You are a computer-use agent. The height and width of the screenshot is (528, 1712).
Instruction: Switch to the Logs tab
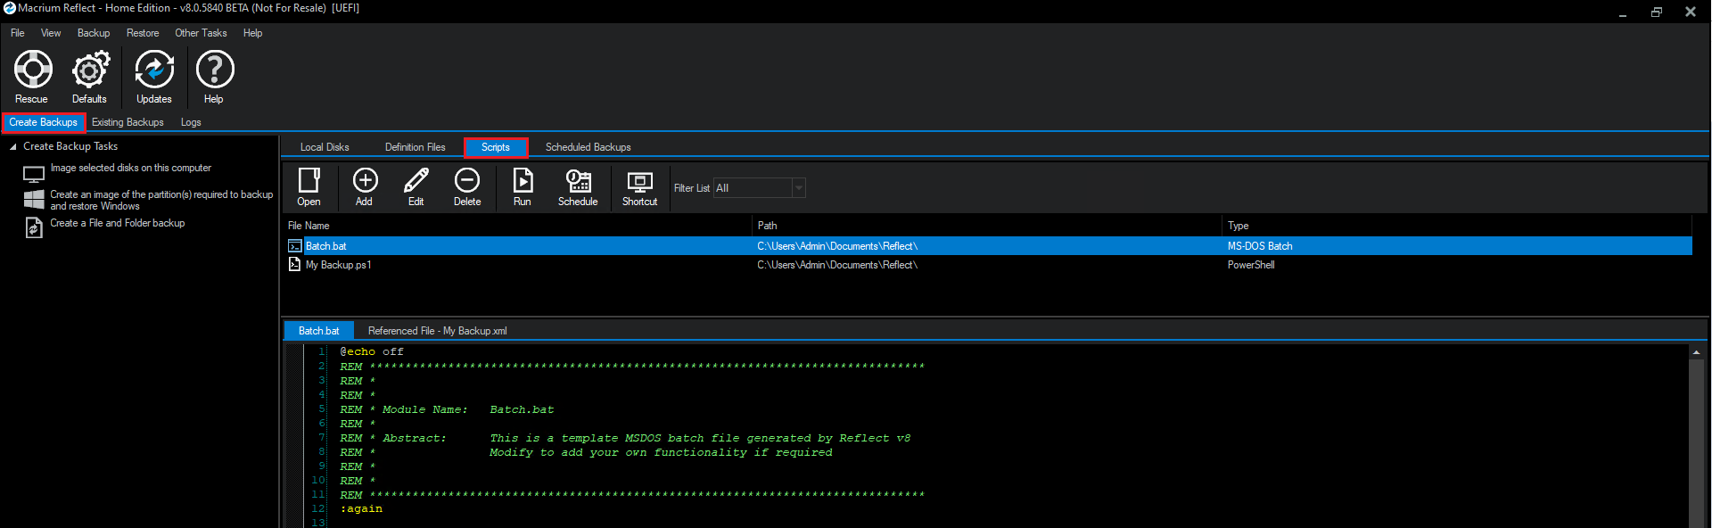191,122
